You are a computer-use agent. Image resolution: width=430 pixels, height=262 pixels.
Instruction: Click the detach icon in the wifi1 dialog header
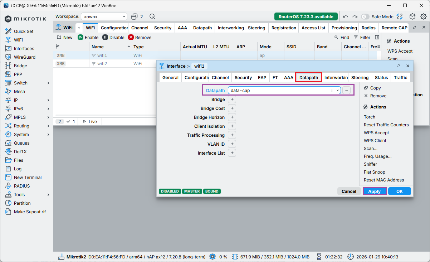398,66
